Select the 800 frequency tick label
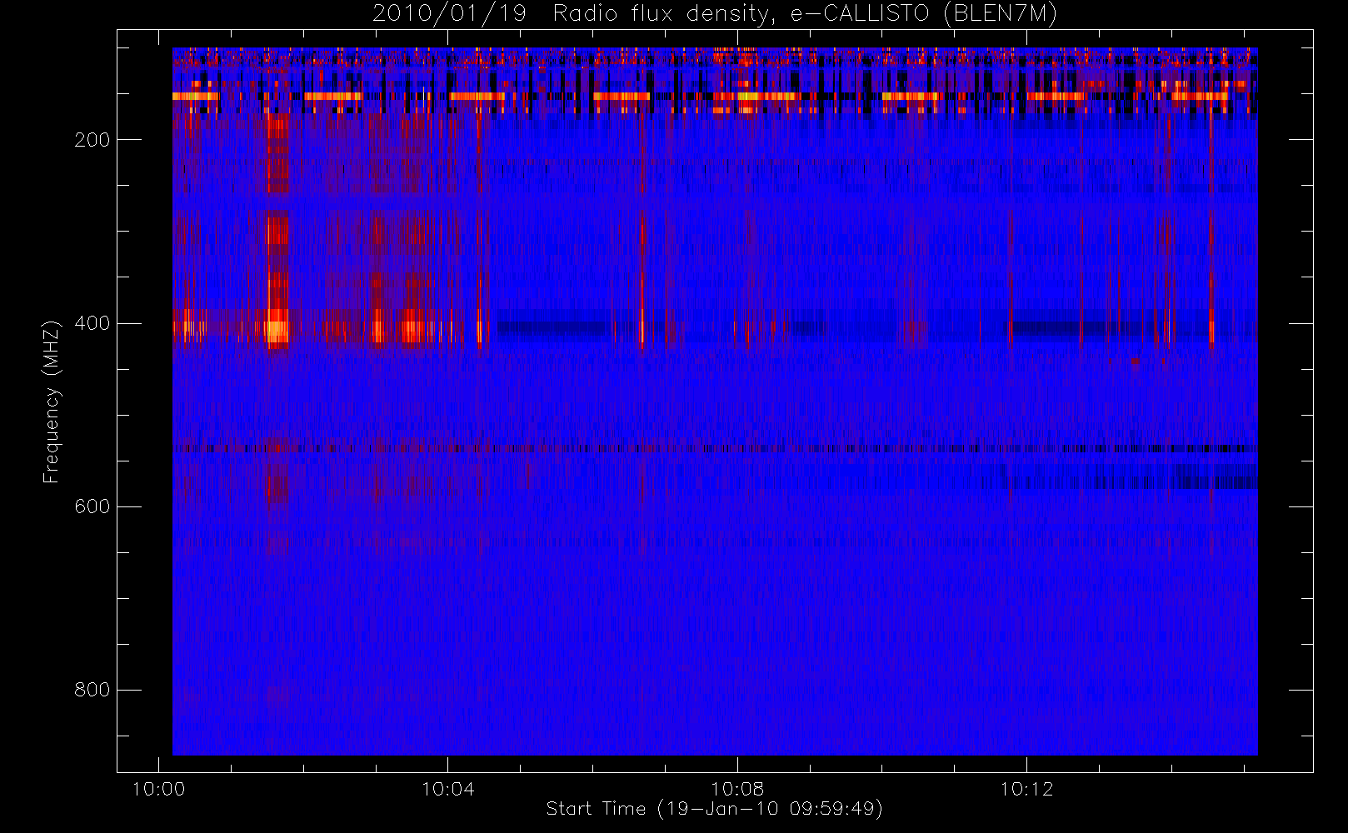The width and height of the screenshot is (1348, 833). pos(92,690)
